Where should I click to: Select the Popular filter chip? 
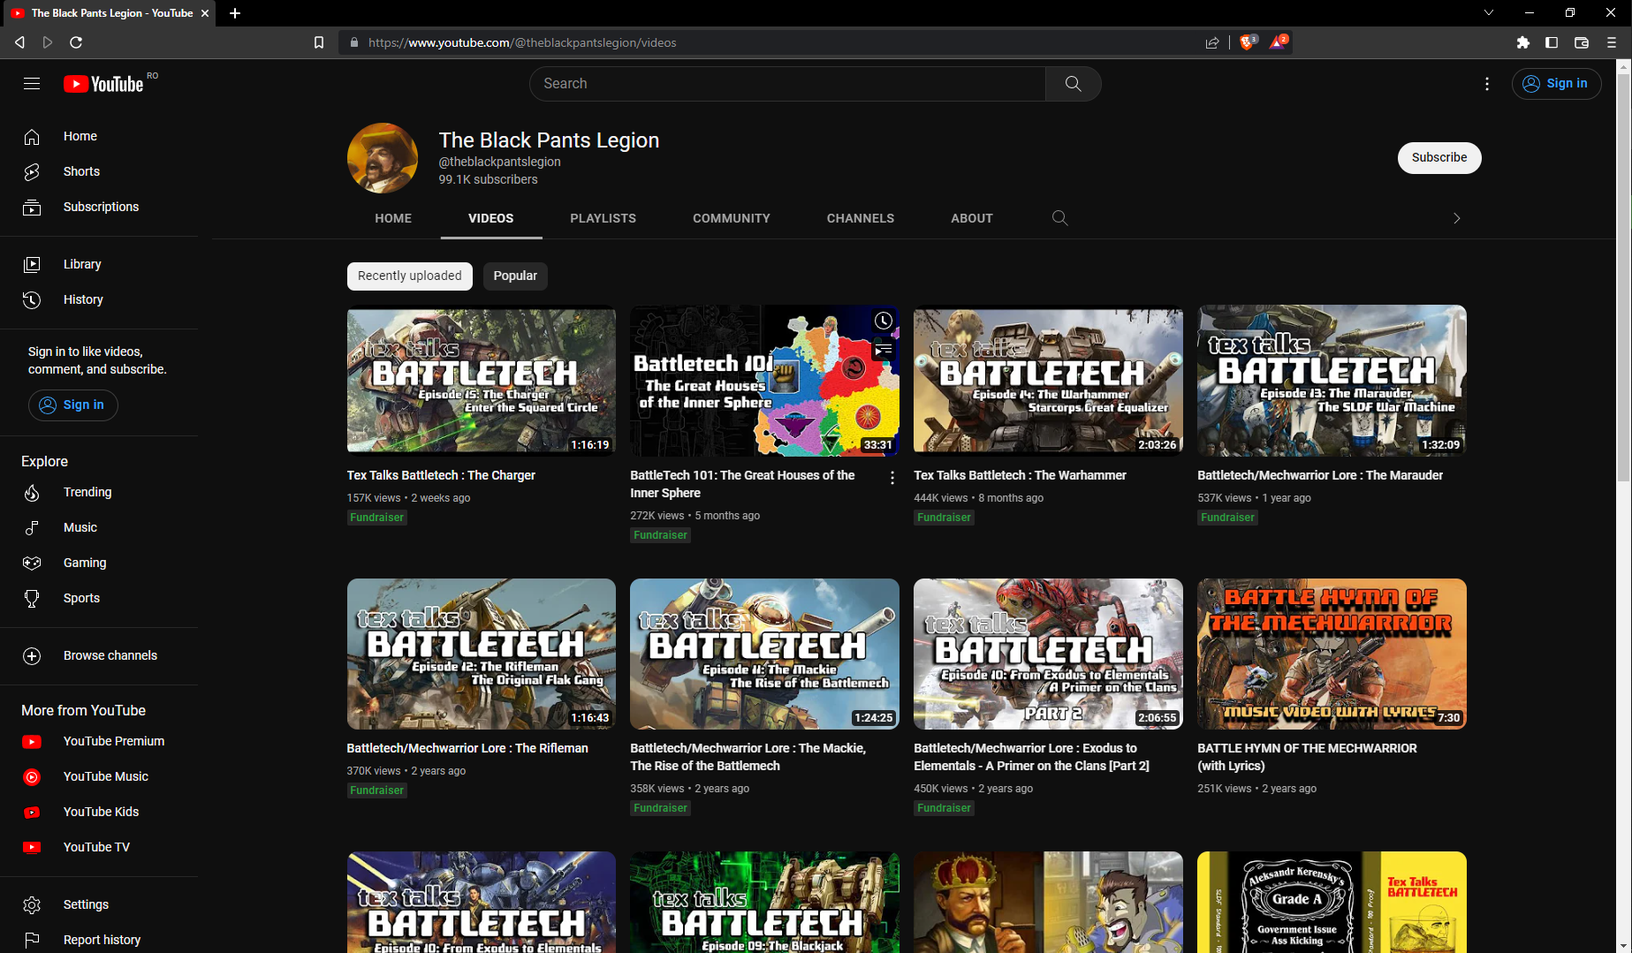[515, 276]
